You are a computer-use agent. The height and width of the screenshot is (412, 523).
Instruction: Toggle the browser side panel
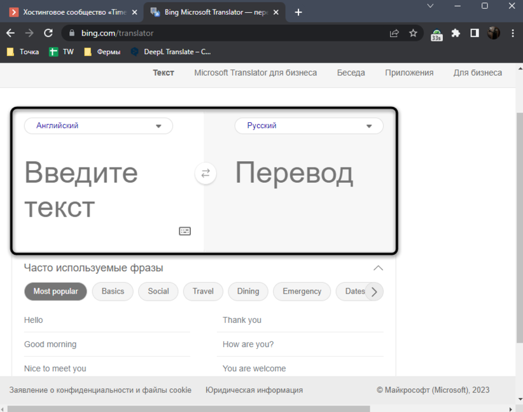(474, 33)
